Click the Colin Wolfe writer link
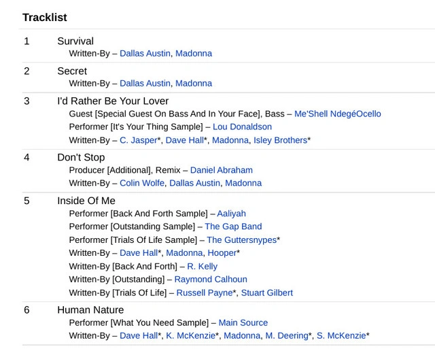The image size is (435, 349). [x=141, y=183]
